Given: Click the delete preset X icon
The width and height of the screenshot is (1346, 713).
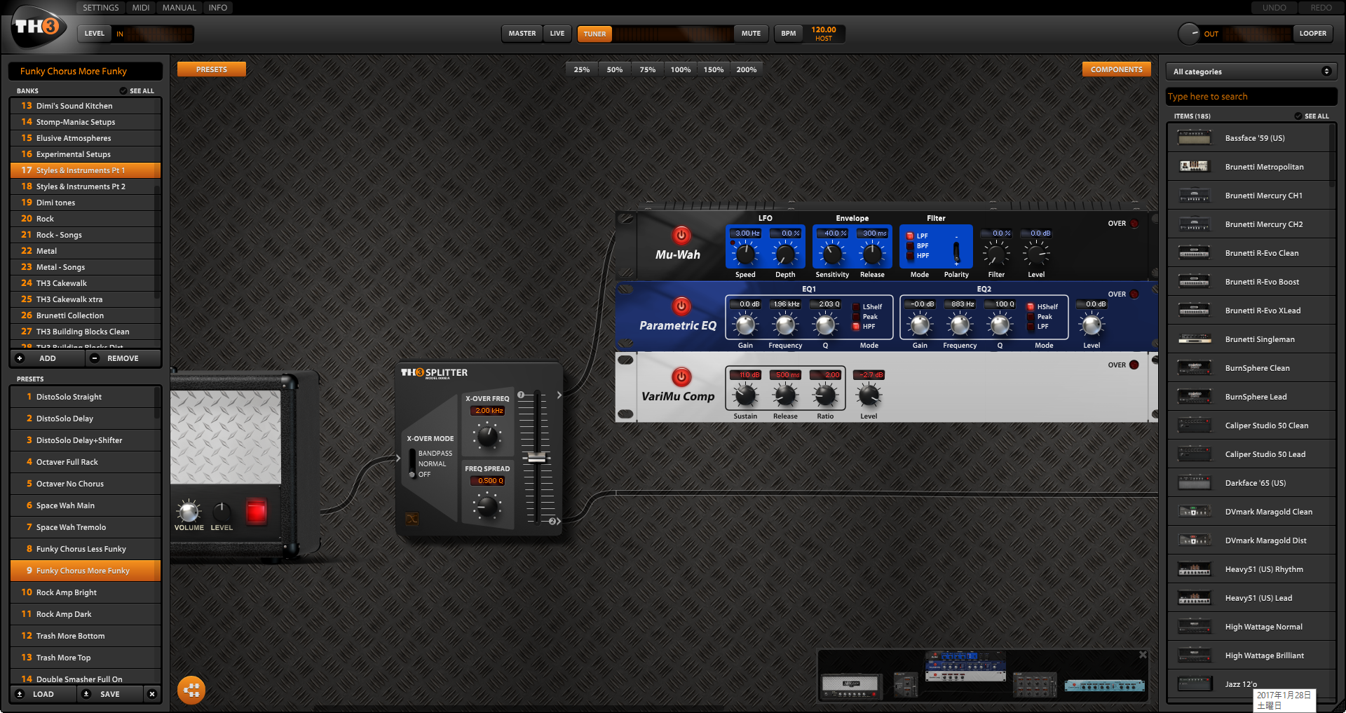Looking at the screenshot, I should 152,694.
